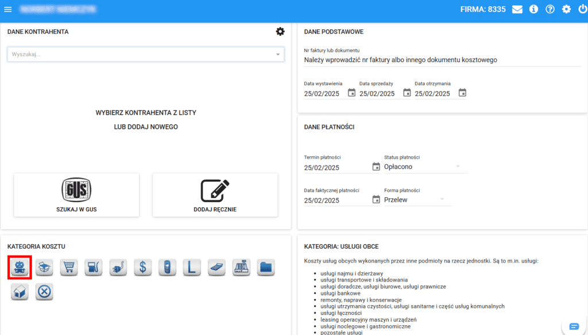The image size is (588, 335).
Task: Choose the cash register cost category
Action: tap(241, 267)
